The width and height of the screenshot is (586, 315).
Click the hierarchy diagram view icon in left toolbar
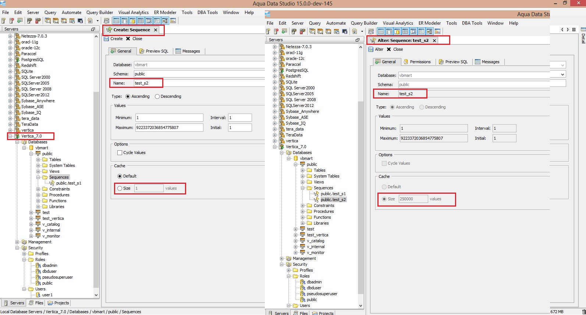pyautogui.click(x=165, y=21)
